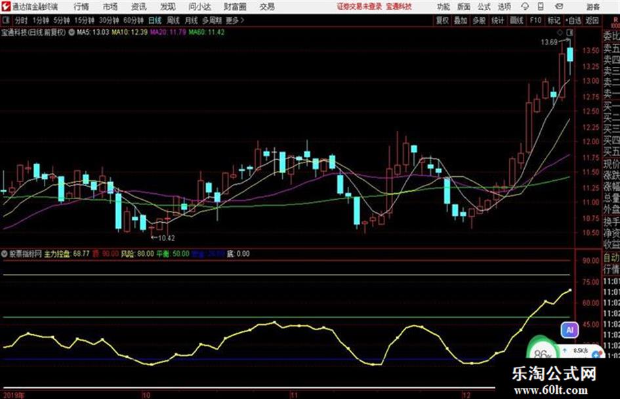
Task: Click the 主力控盘: 68.77 indicator label
Action: [67, 254]
